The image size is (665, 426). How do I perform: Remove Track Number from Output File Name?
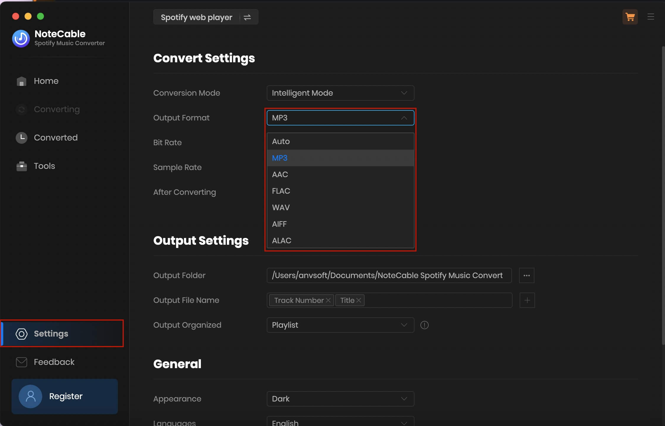pos(329,300)
